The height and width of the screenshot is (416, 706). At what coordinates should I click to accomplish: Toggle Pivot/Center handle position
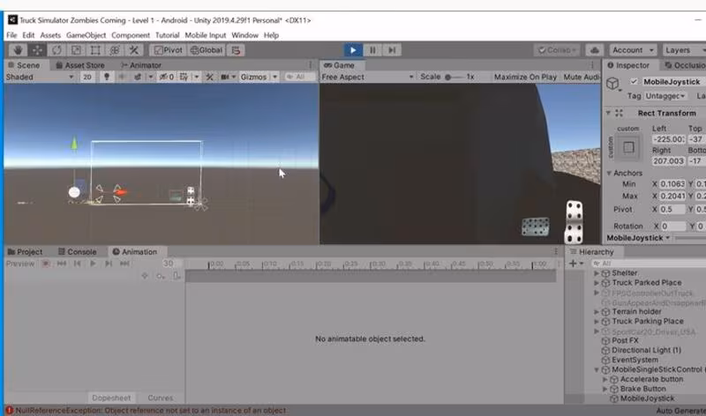168,50
